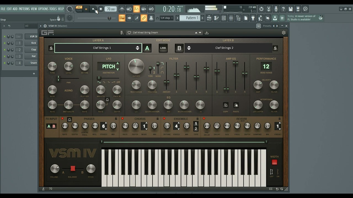This screenshot has width=353, height=198.
Task: Toggle the Chorus on/off red LED
Action: (122, 119)
